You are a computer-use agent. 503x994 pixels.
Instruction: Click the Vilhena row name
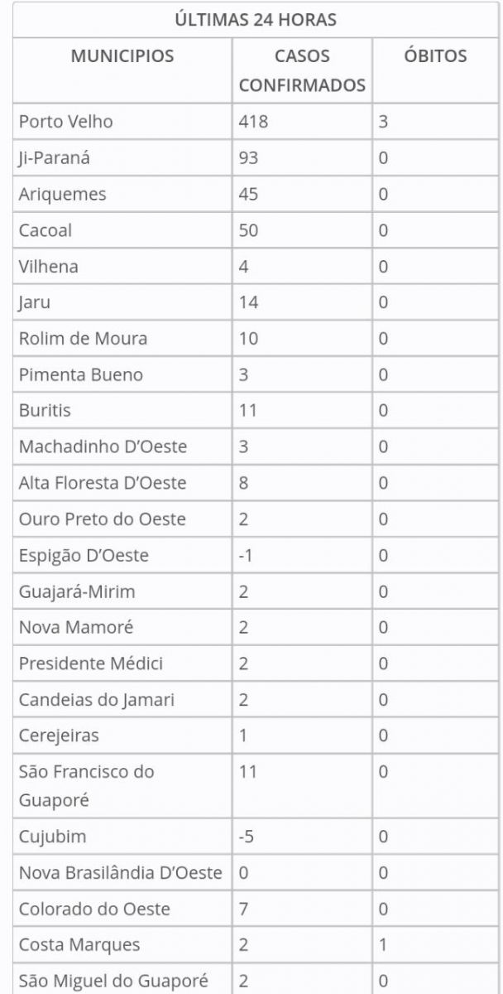49,267
